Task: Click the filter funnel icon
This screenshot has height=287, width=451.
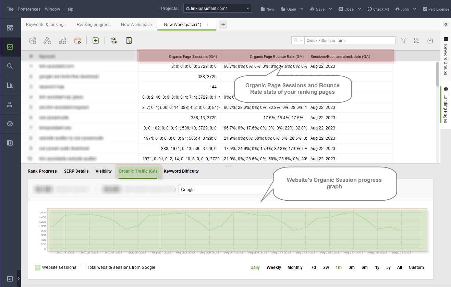Action: (404, 40)
